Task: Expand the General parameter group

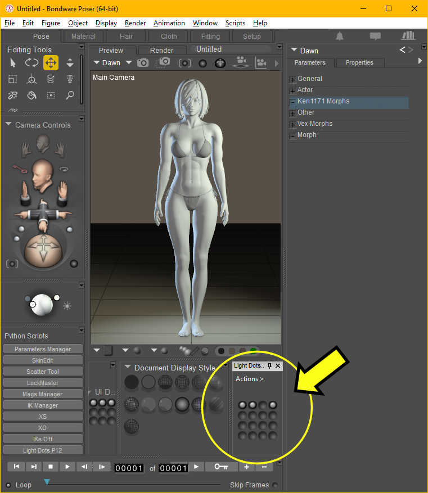Action: (292, 79)
